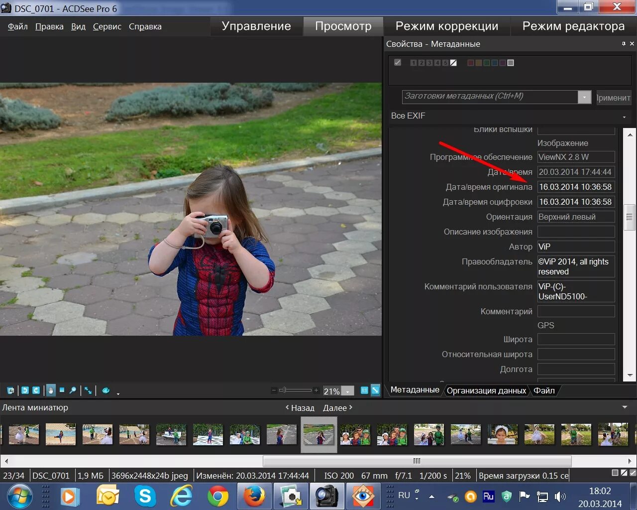Image resolution: width=637 pixels, height=510 pixels.
Task: Set rating 4 in metadata panel
Action: [x=437, y=63]
